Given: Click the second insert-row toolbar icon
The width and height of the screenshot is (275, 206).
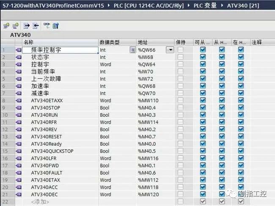Looking at the screenshot, I should click(16, 26).
